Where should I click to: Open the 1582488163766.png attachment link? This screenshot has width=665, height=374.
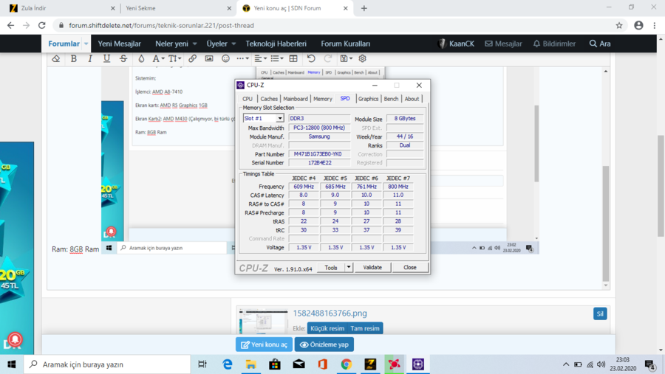click(x=330, y=314)
